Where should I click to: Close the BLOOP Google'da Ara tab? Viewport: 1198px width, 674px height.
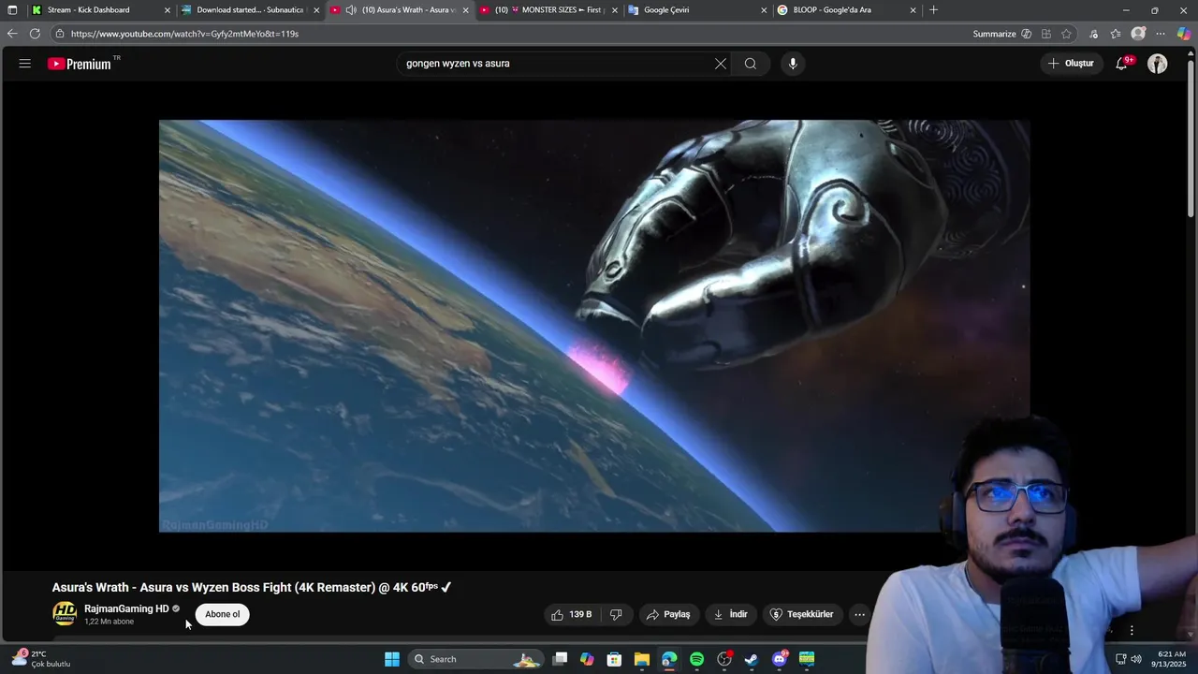913,10
